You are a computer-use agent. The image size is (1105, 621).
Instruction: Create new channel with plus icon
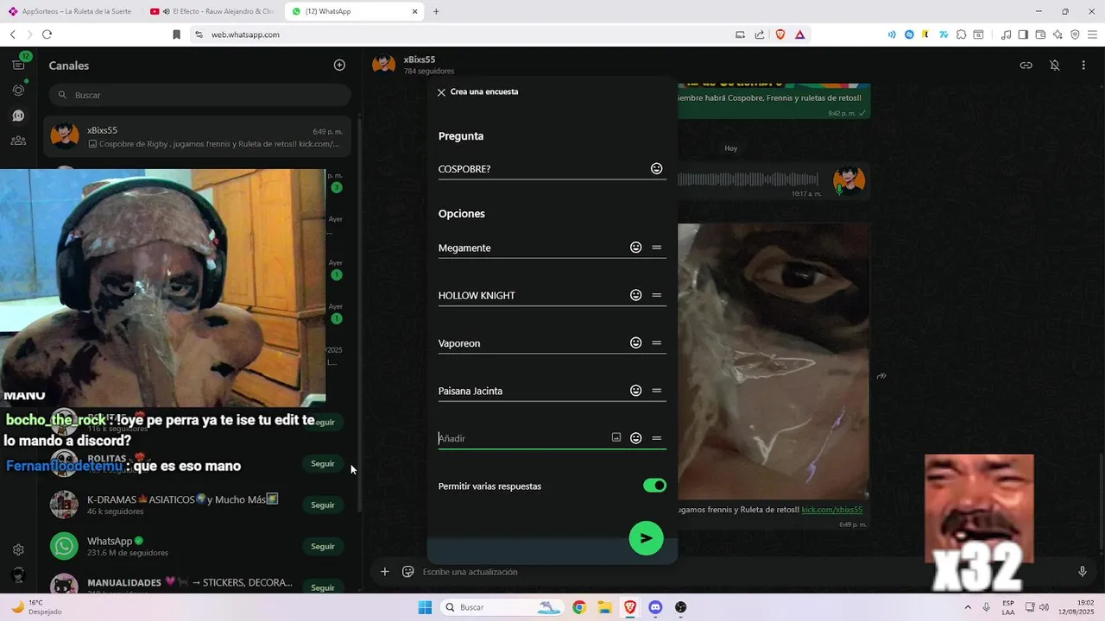[x=339, y=66]
